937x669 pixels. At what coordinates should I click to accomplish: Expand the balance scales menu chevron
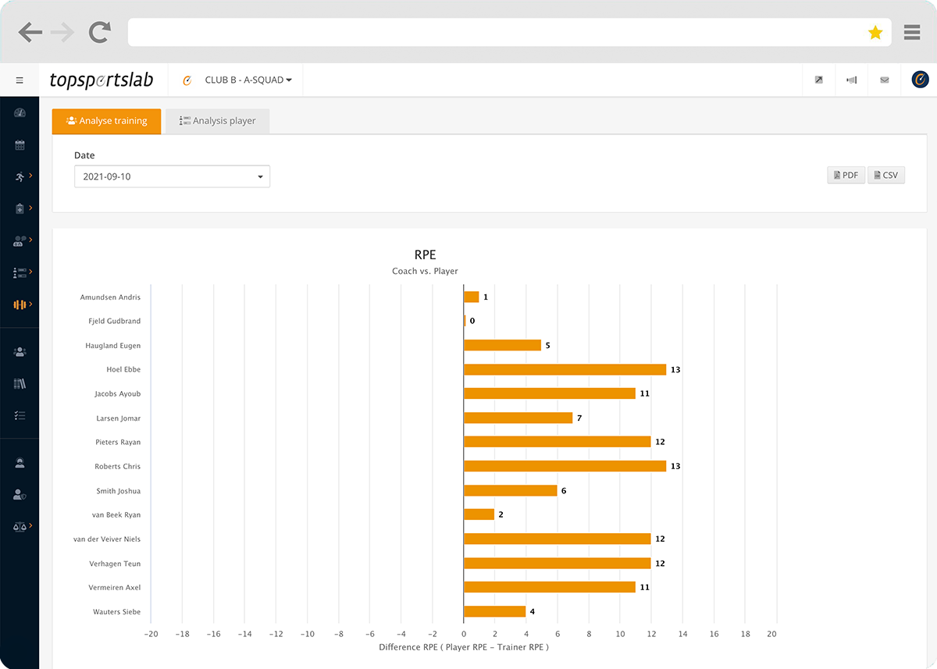pyautogui.click(x=31, y=526)
